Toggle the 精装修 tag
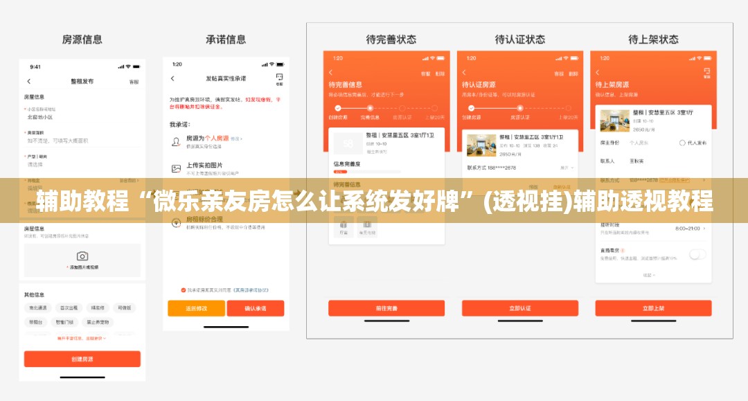 pos(98,308)
